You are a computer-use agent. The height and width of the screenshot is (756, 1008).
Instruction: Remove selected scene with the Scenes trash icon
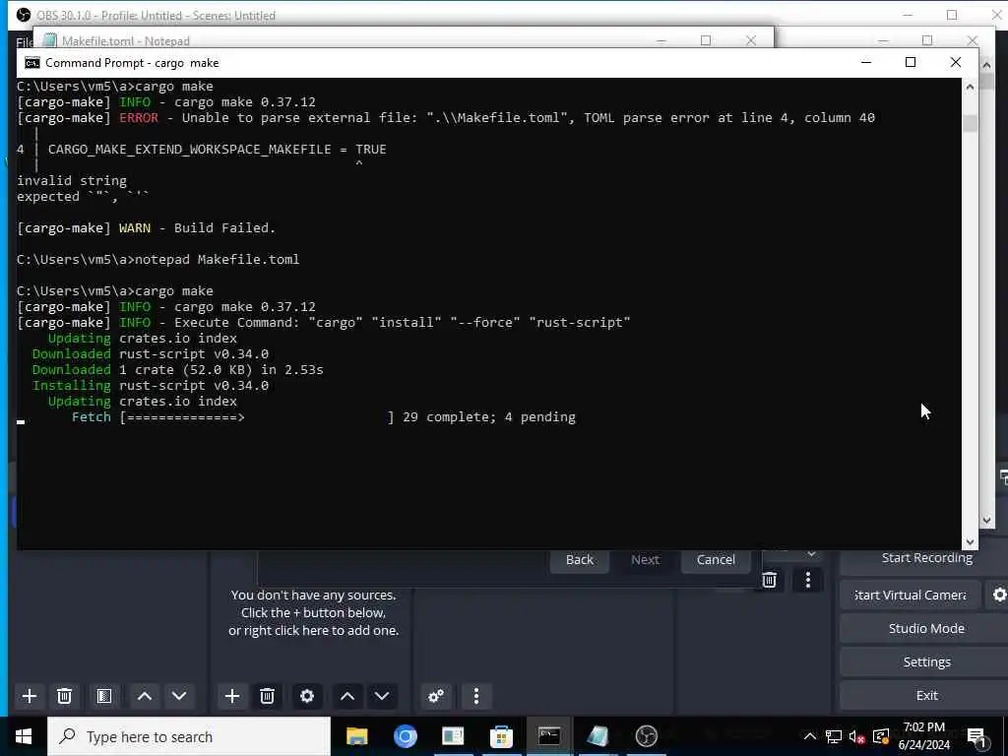point(64,696)
